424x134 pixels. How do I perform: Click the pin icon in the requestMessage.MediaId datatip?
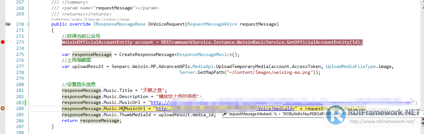point(225,114)
